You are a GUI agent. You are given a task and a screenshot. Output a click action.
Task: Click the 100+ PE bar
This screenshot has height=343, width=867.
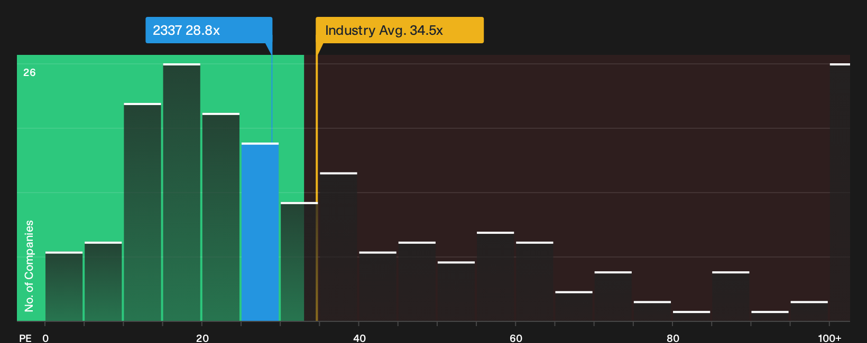click(840, 192)
